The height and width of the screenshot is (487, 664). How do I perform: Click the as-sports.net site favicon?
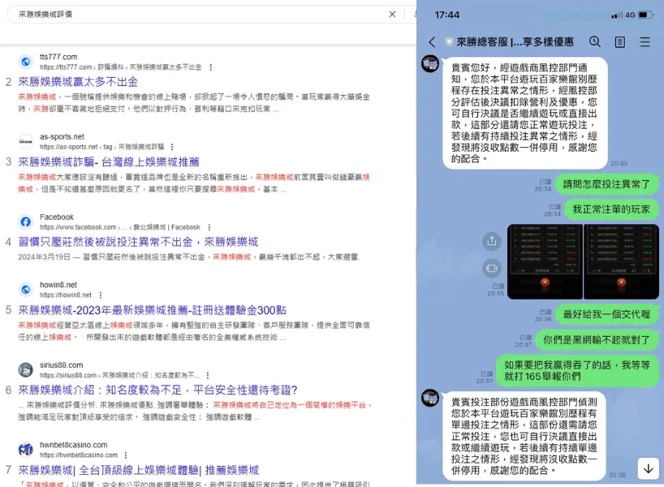tap(26, 142)
